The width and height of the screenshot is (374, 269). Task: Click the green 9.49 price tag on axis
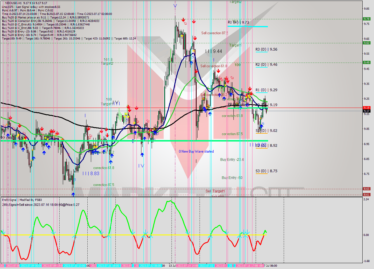367,62
